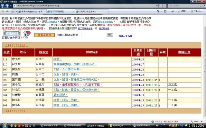Image resolution: width=206 pixels, height=128 pixels.
Task: Expand the address bar history dropdown
Action: 157,6
